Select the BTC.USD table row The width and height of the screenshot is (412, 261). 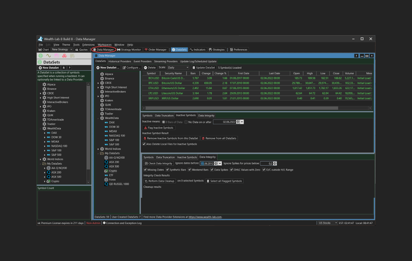click(257, 83)
